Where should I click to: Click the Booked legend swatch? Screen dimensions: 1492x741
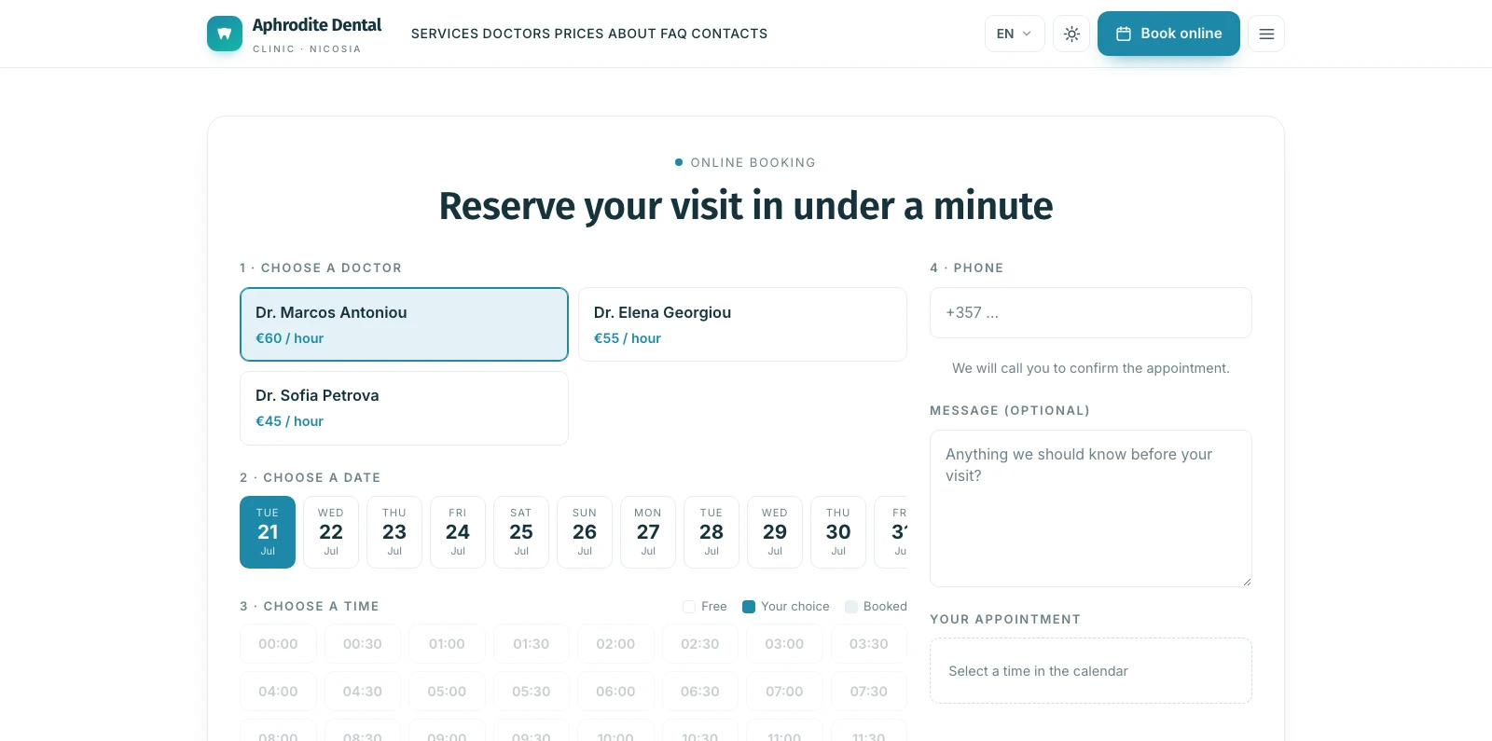(851, 607)
